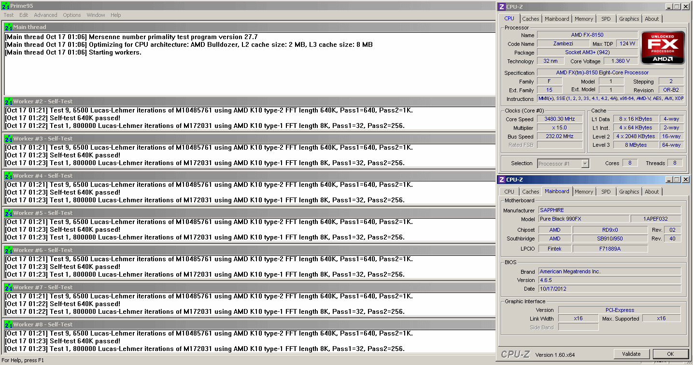Click the Prime95 title bar icon
The image size is (693, 365).
5,6
